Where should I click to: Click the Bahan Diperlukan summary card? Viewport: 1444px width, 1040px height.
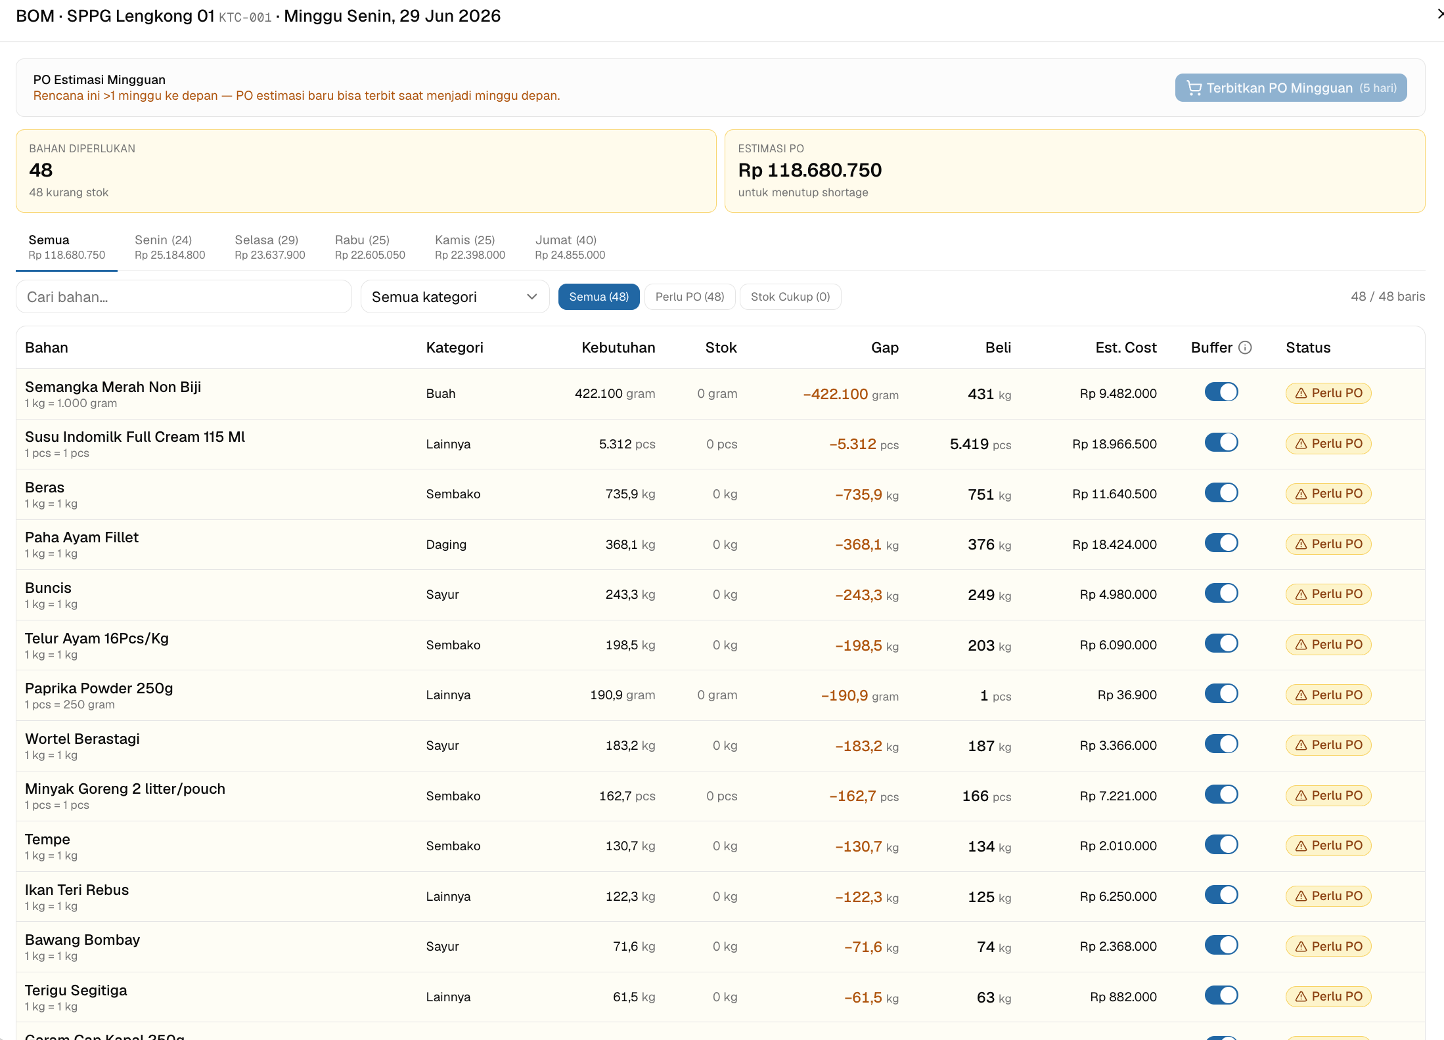coord(366,171)
